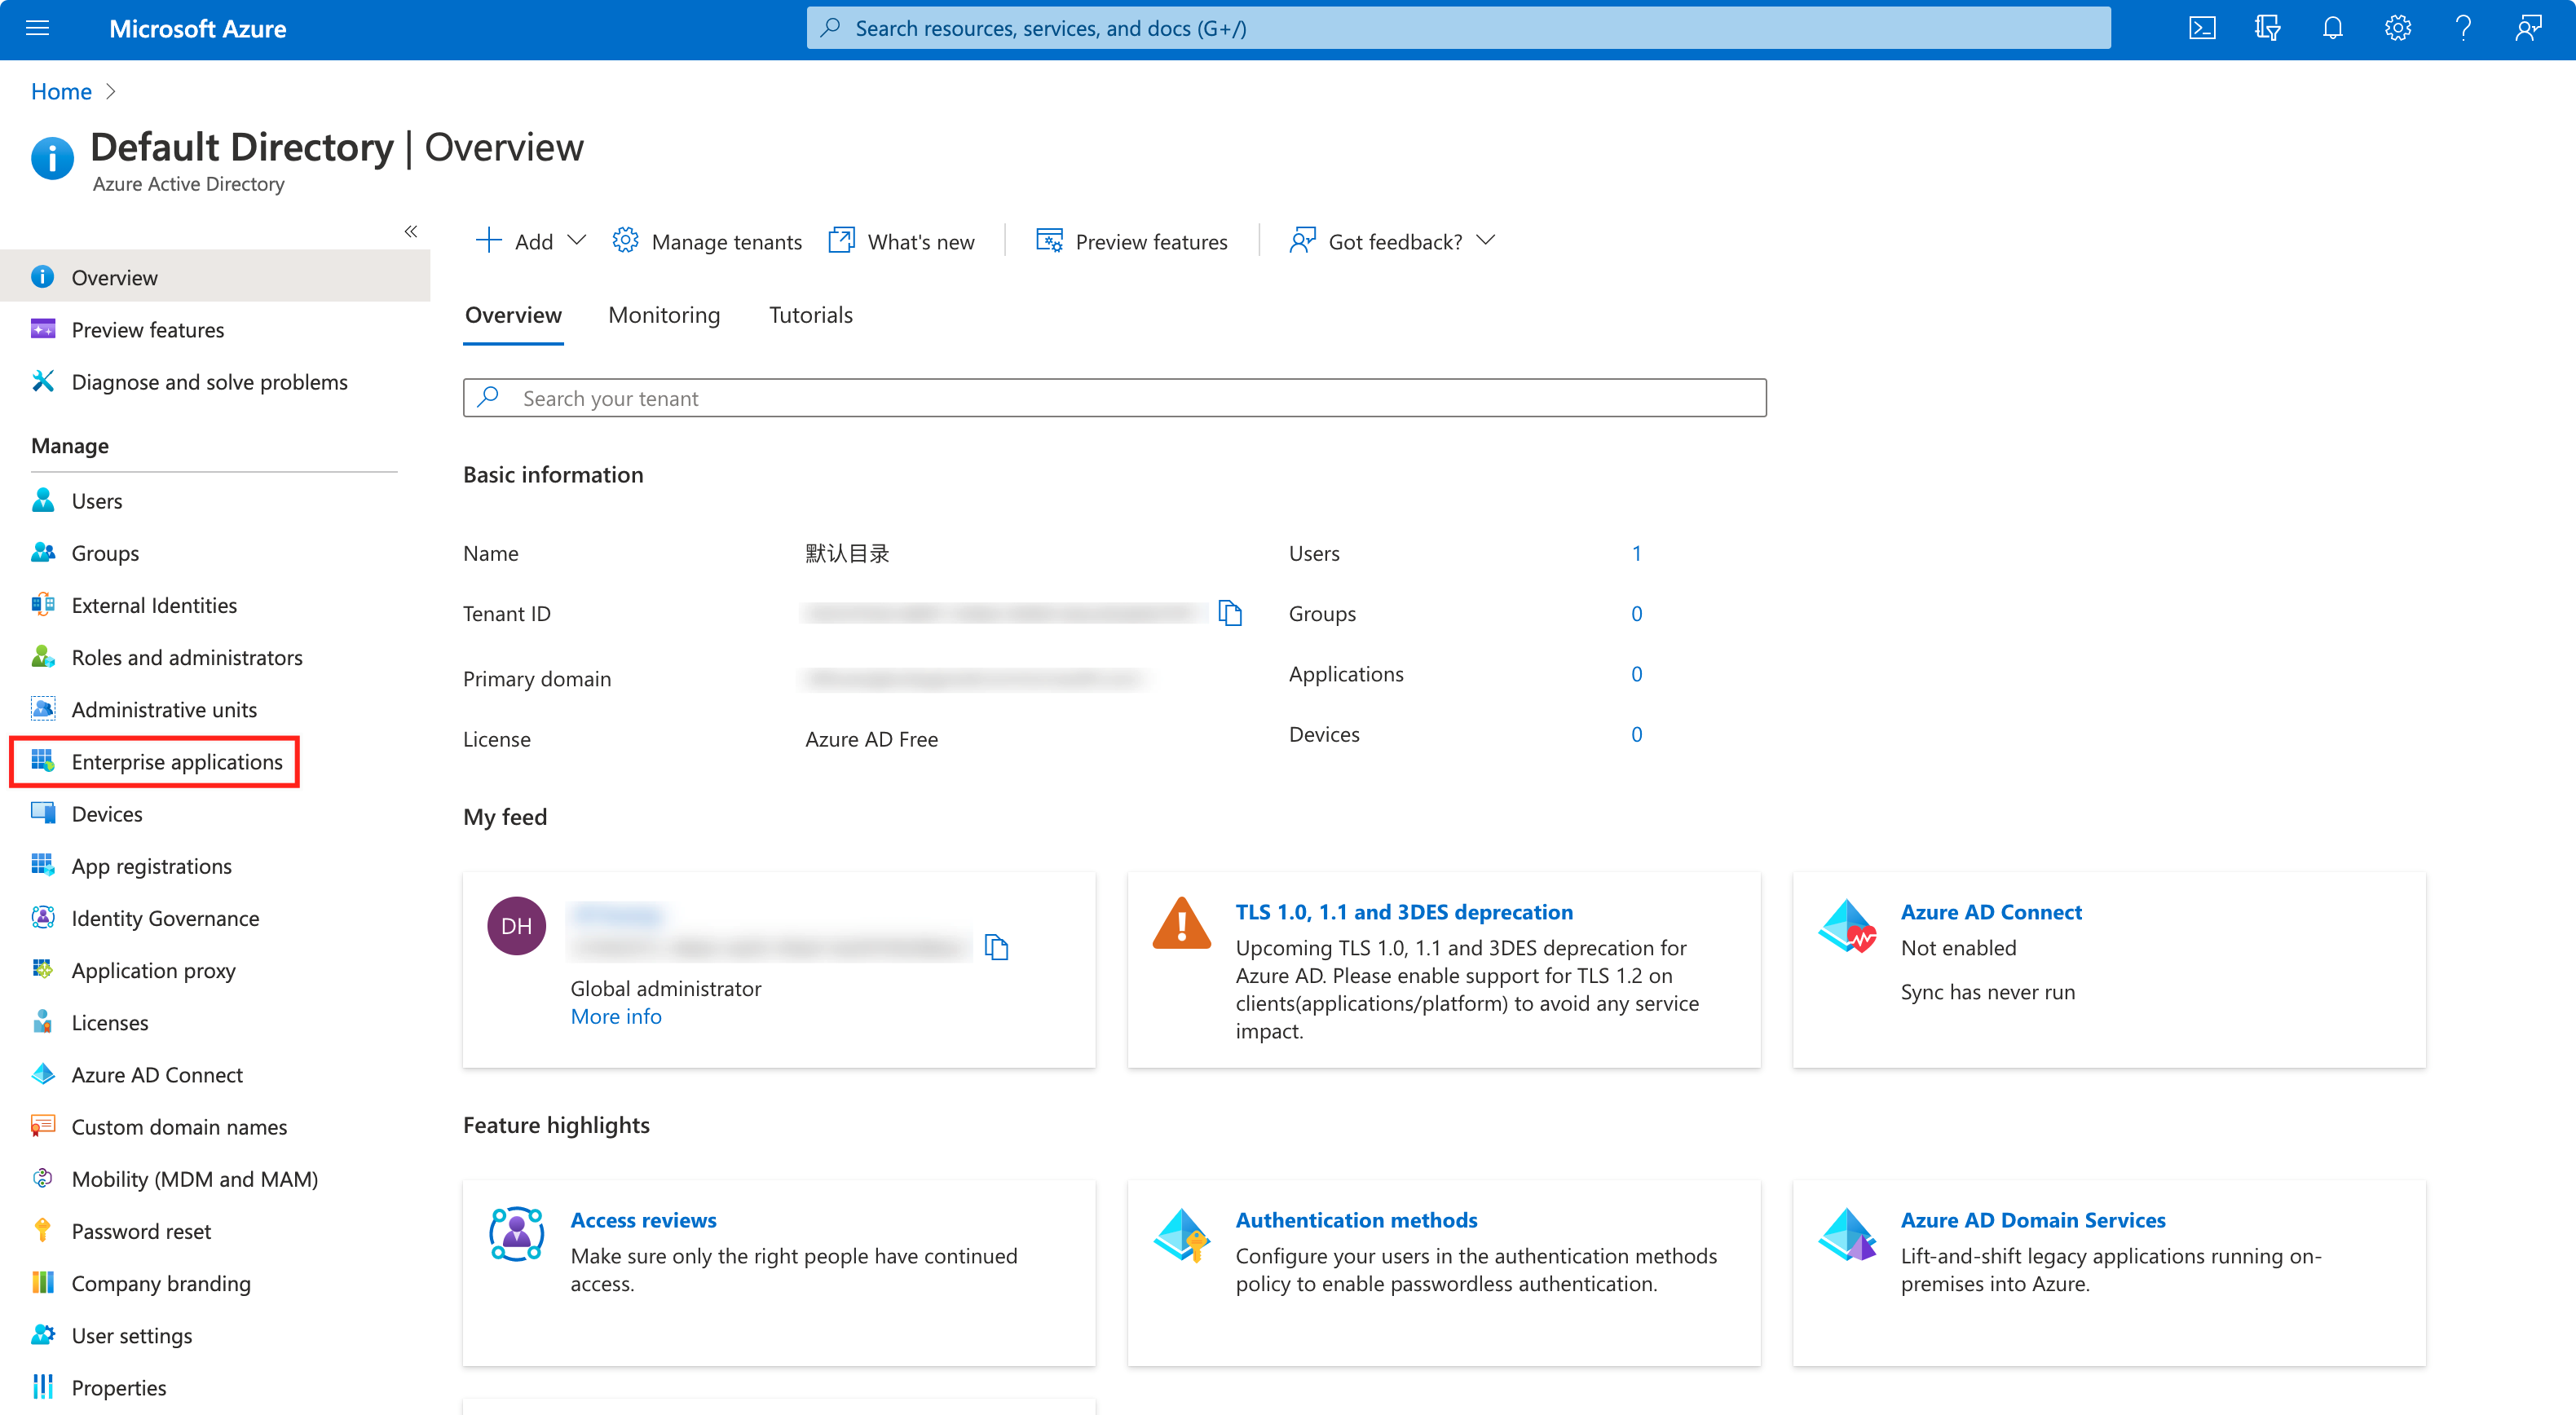
Task: Open Cloud Shell from the top bar
Action: (x=2201, y=28)
